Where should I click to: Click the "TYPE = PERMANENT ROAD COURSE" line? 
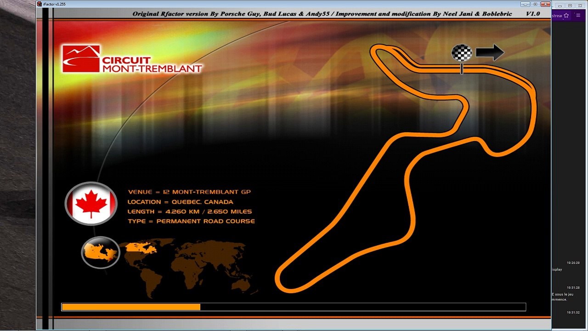(x=191, y=221)
